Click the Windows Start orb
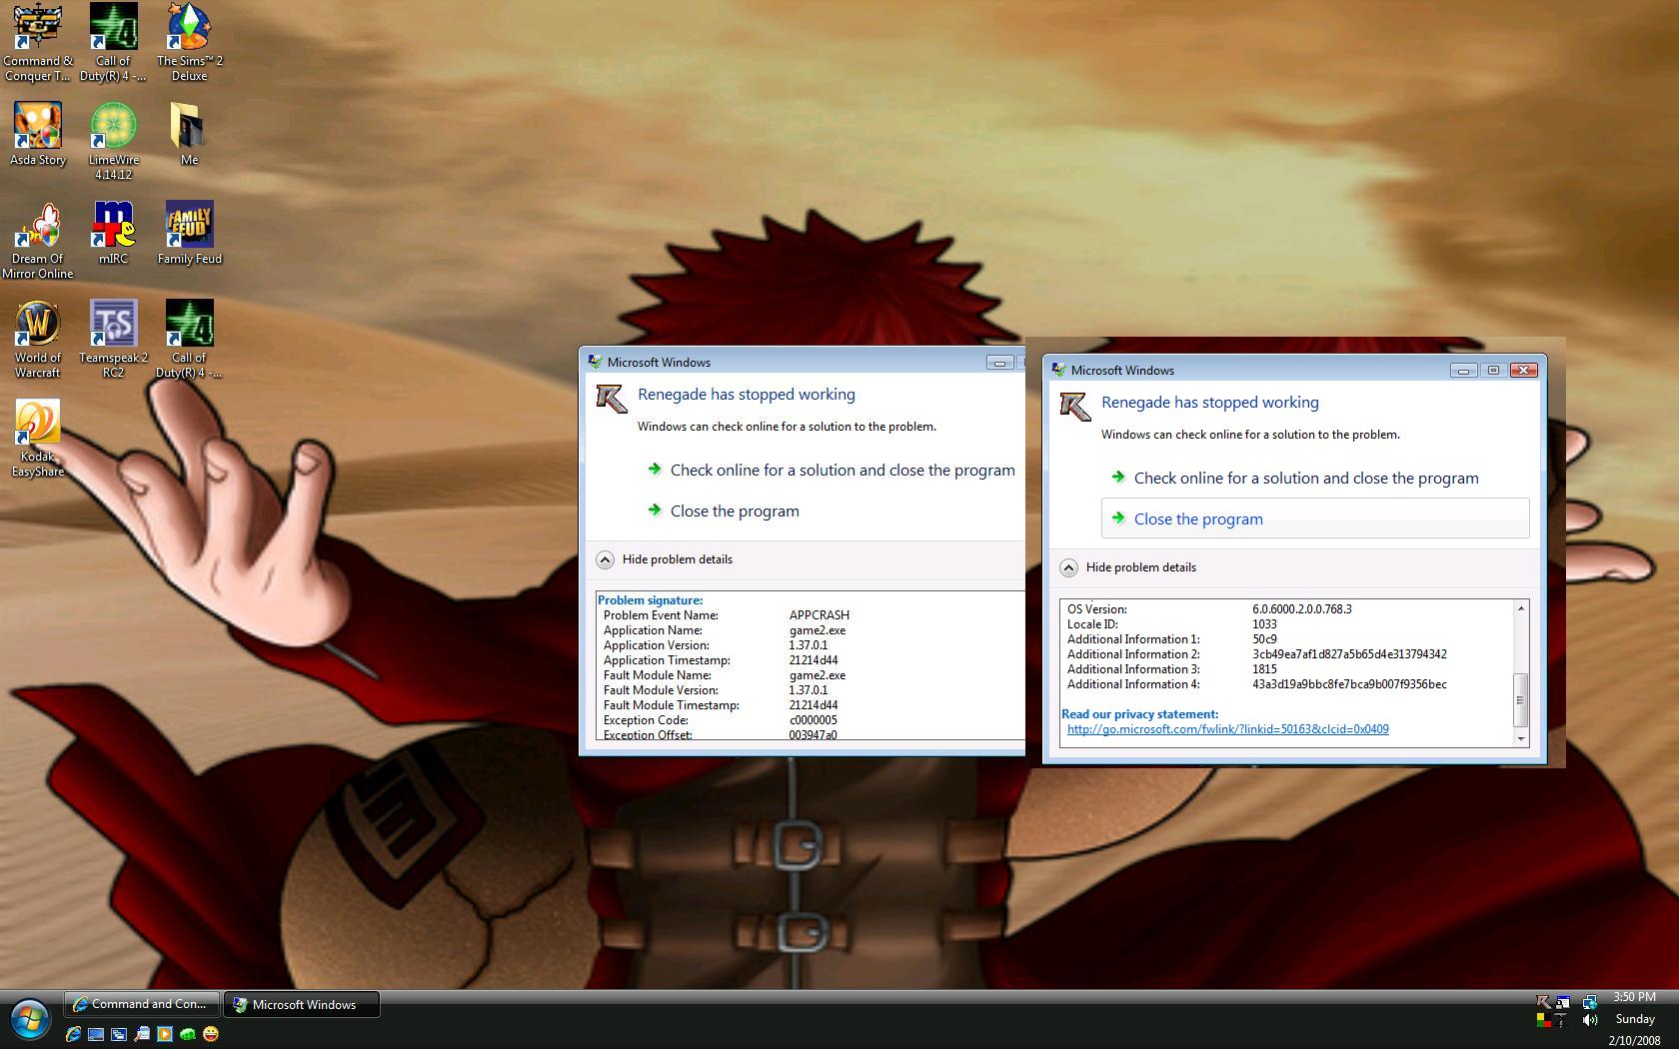 pos(30,1019)
